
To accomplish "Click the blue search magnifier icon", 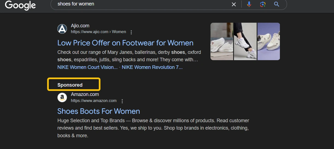I will (277, 4).
